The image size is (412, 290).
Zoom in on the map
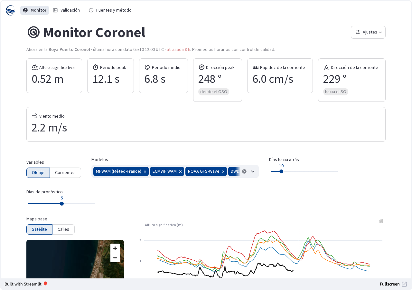(115, 248)
